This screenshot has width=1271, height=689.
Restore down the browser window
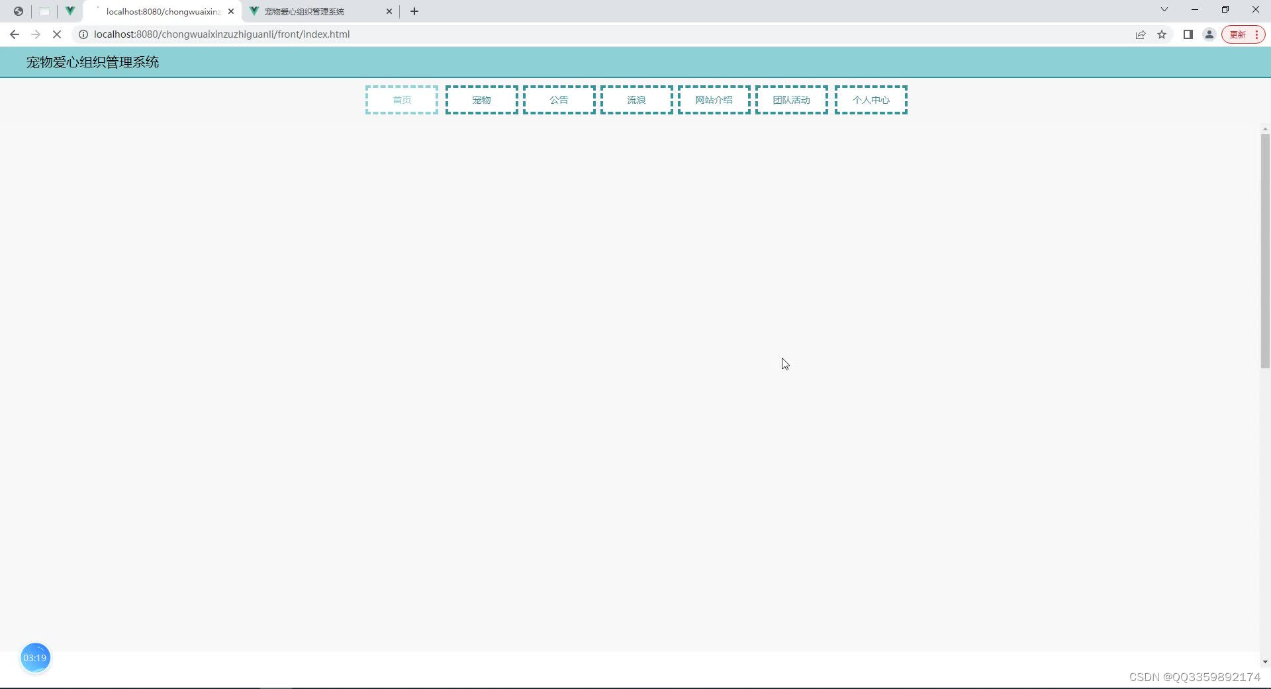pyautogui.click(x=1225, y=10)
